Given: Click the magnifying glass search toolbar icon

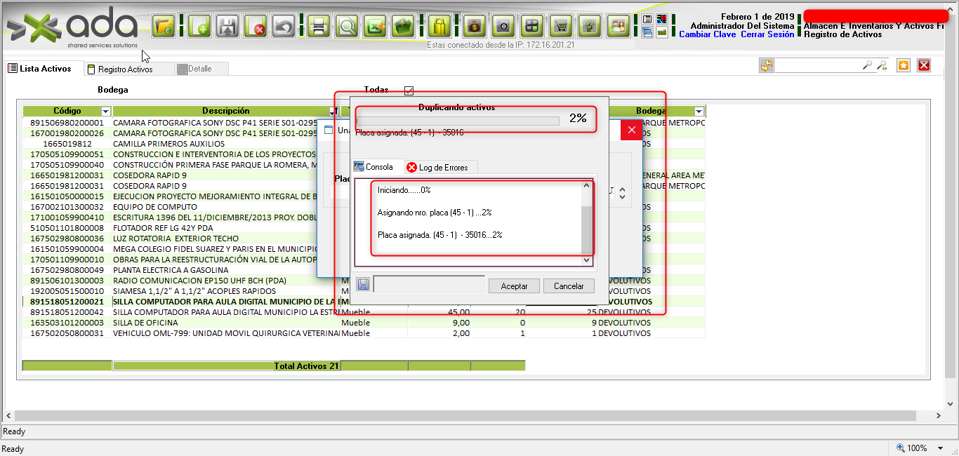Looking at the screenshot, I should pyautogui.click(x=347, y=27).
